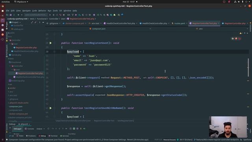The image size is (252, 142).
Task: Click the search magnifier icon in the toolbar
Action: pos(101,15)
